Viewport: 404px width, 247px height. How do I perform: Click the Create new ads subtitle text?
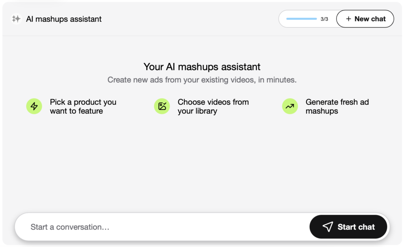[x=202, y=80]
